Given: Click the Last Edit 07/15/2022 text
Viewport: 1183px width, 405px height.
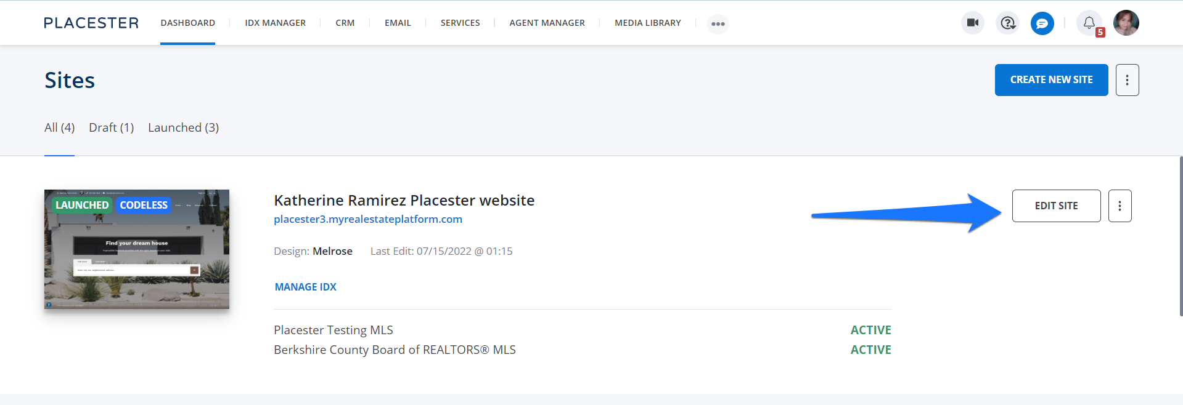Looking at the screenshot, I should pyautogui.click(x=441, y=251).
